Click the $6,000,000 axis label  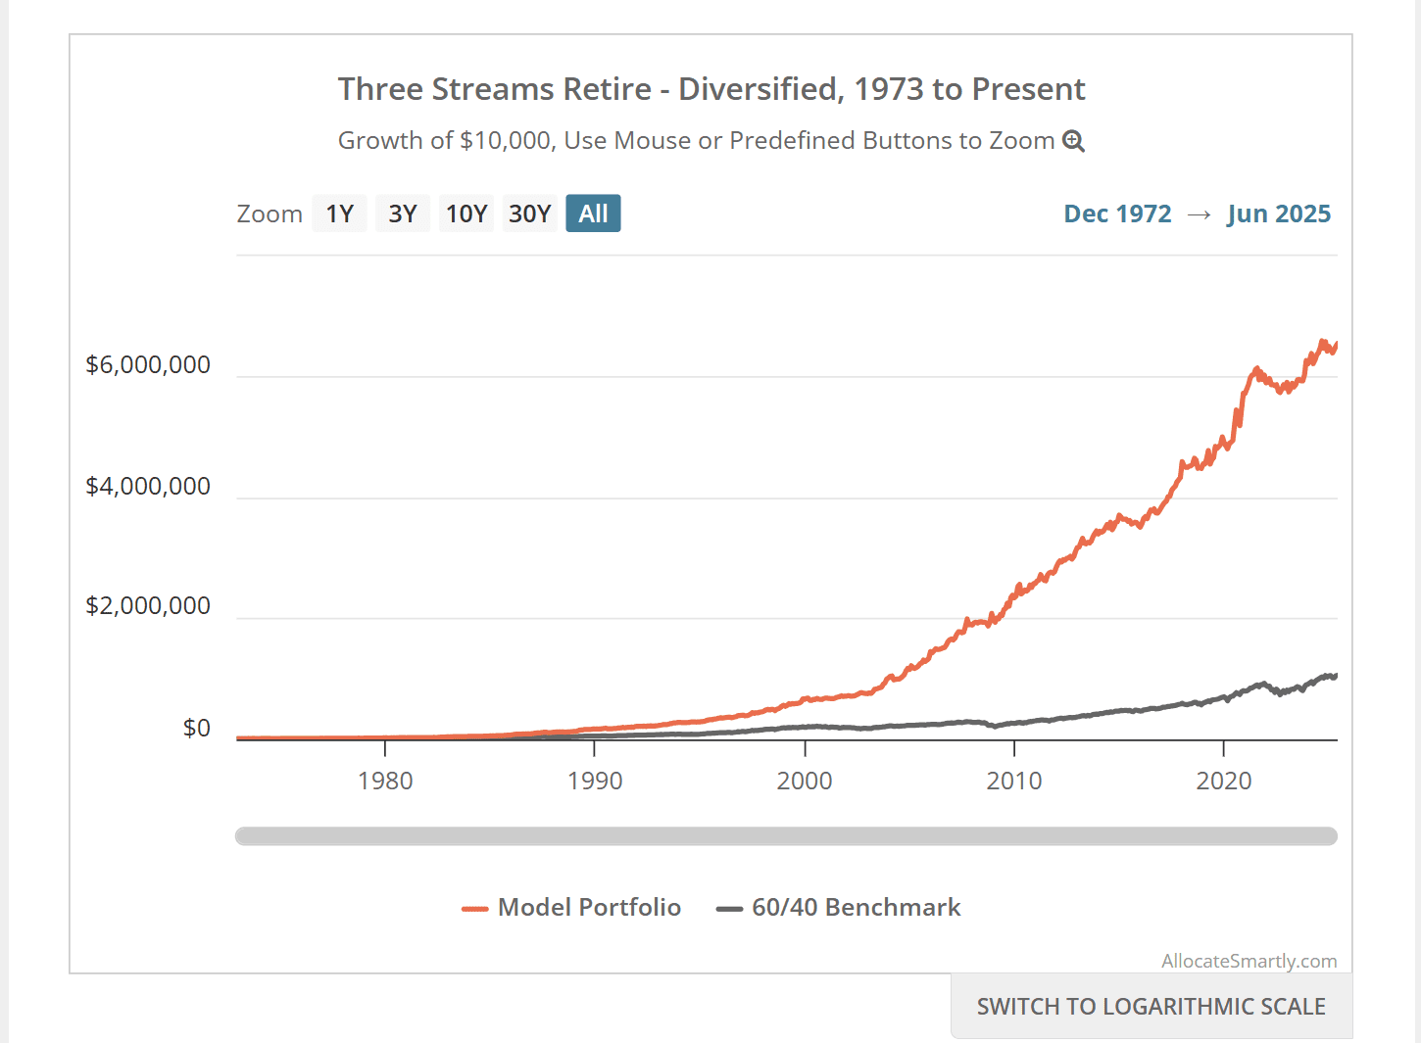pos(148,364)
